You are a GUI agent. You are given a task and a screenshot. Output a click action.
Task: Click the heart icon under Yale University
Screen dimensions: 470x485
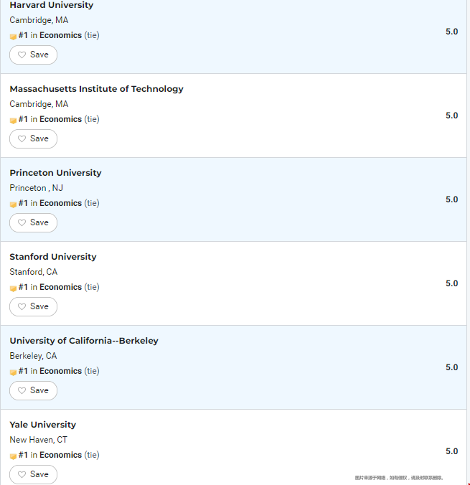click(x=22, y=474)
